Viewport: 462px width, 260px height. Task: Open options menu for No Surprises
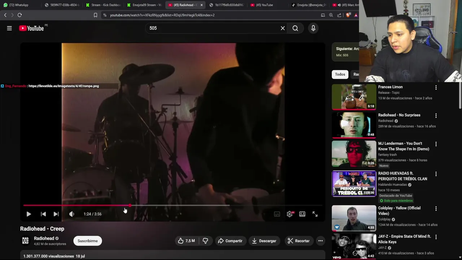tap(436, 116)
